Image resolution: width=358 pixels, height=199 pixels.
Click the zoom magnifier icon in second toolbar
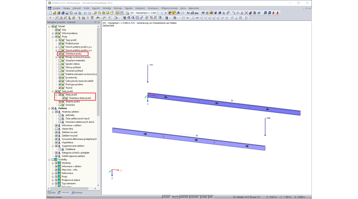point(128,18)
